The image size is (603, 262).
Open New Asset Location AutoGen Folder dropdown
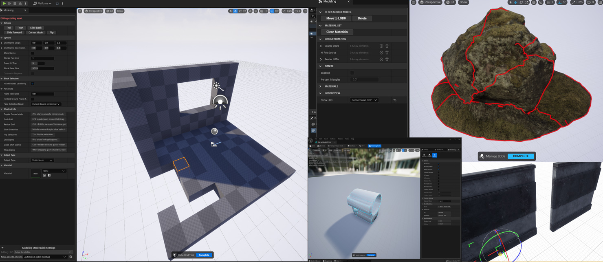point(45,257)
